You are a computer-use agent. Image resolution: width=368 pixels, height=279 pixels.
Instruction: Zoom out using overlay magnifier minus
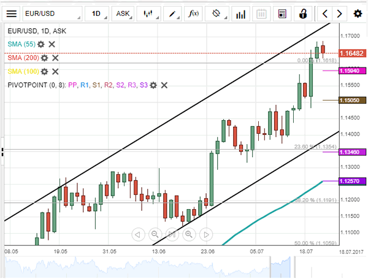[155, 234]
